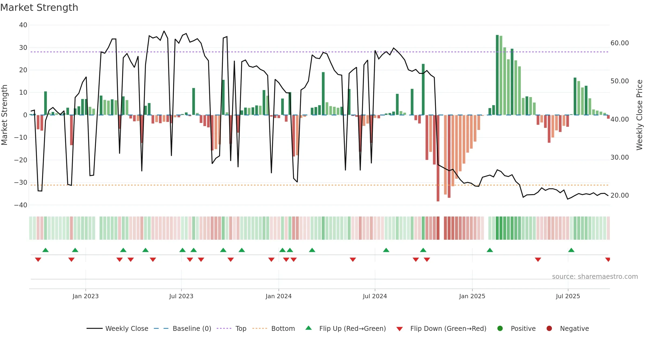Click the Weekly Close Price axis title
647x364 pixels.
[x=639, y=115]
